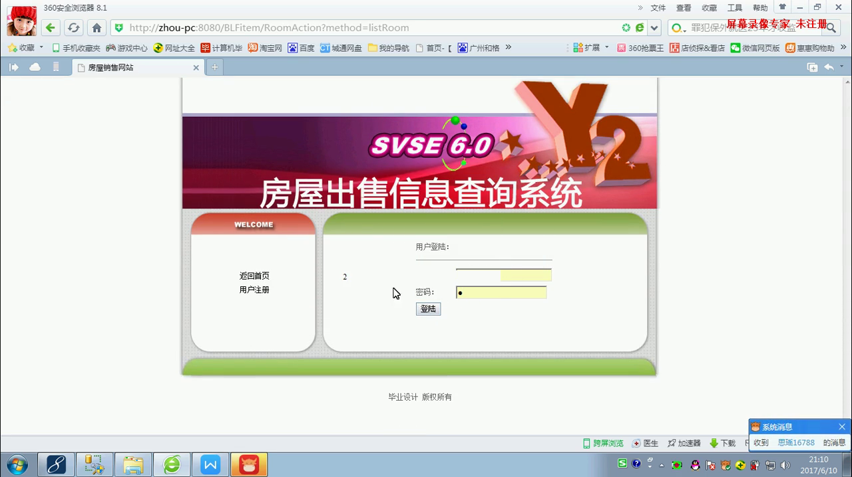Open 游戏中心 bookmark
This screenshot has width=852, height=477.
126,48
